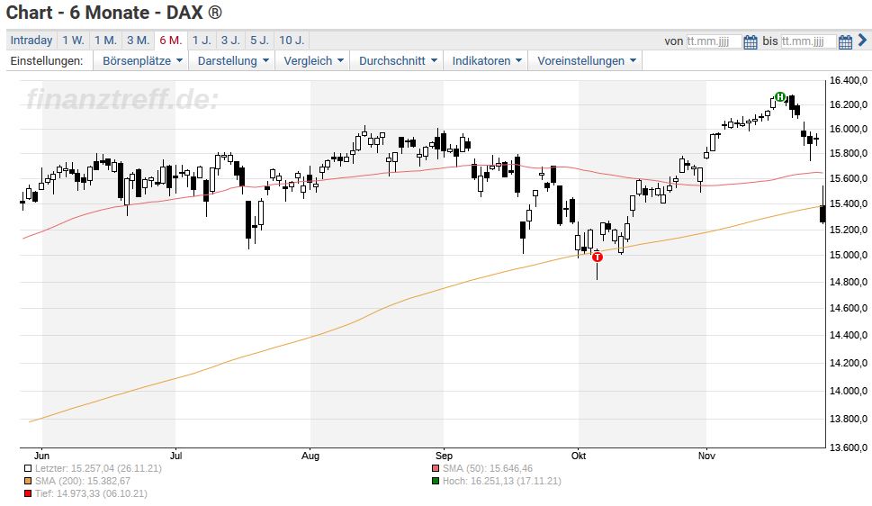Screen dimensions: 872x506
Task: Click 'Letzter: 15.257,04 (26.11.21)' legend text
Action: [x=98, y=469]
